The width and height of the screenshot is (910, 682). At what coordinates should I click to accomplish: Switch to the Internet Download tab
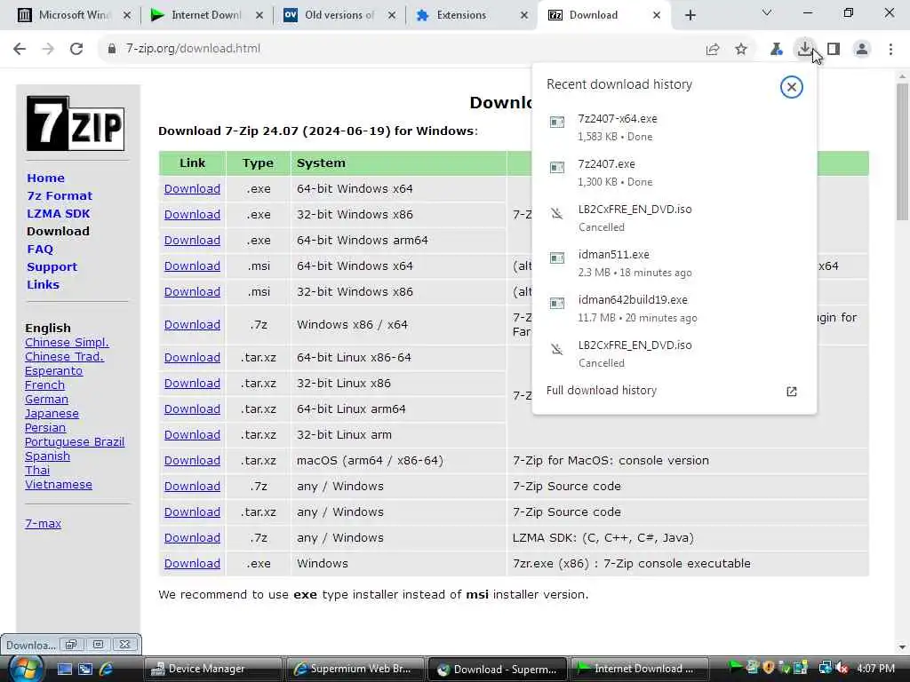pos(205,15)
